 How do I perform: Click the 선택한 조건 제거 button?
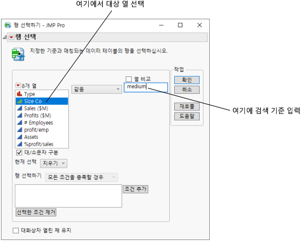[x=36, y=212]
